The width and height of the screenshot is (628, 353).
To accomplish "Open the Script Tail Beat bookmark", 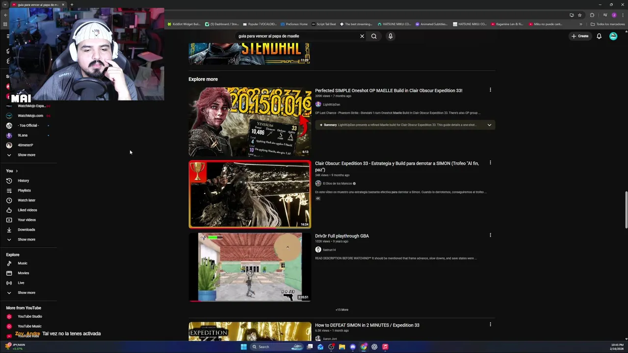I will (x=324, y=24).
